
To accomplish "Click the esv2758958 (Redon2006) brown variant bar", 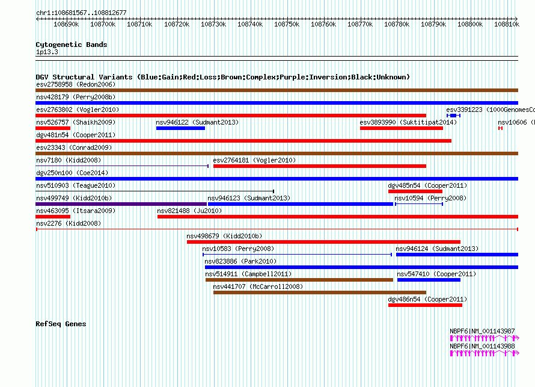I will pos(277,90).
